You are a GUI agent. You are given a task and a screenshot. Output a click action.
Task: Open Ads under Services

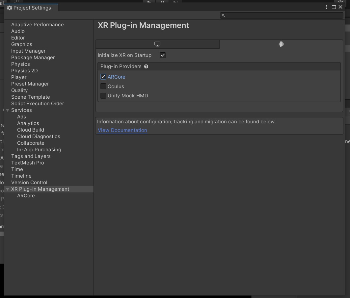pos(21,117)
